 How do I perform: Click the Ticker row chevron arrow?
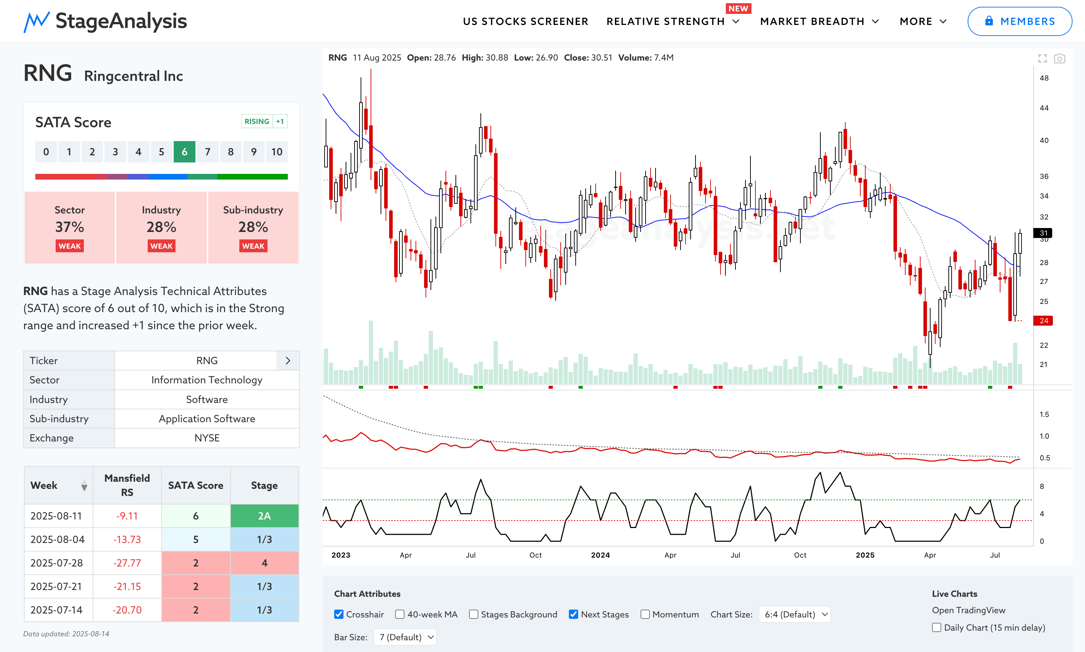288,361
